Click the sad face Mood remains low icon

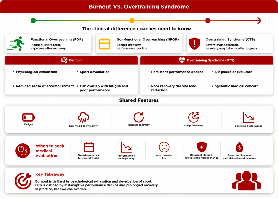click(164, 147)
